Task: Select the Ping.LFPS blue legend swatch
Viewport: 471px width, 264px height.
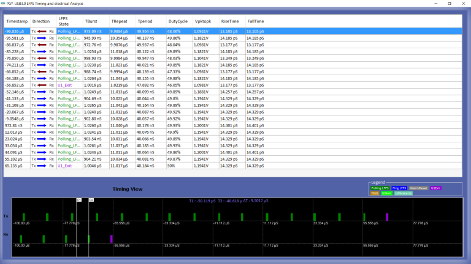Action: click(399, 188)
